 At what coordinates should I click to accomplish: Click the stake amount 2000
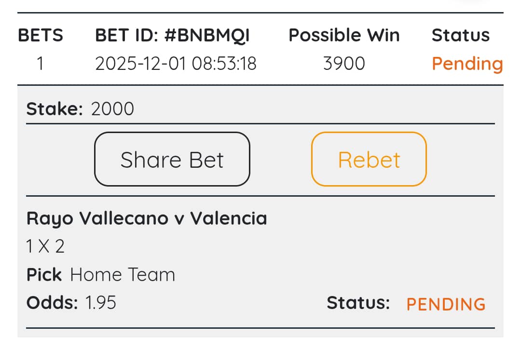(x=112, y=109)
